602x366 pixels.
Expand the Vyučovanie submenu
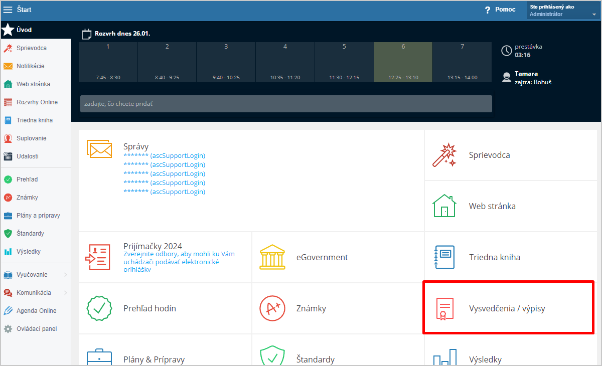[x=65, y=275]
